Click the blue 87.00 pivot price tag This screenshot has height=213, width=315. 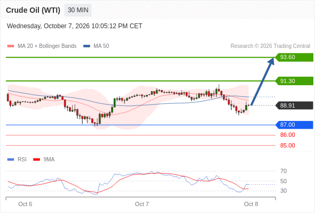[x=294, y=125]
